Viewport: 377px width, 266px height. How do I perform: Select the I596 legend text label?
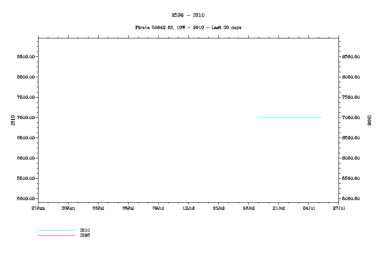click(85, 235)
